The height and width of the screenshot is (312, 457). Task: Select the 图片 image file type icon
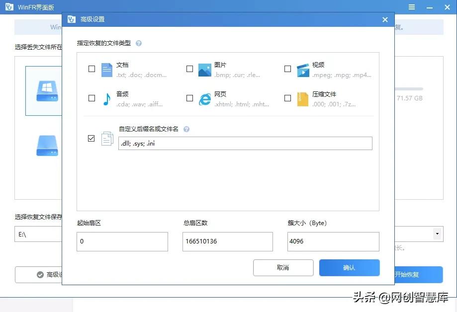(204, 70)
